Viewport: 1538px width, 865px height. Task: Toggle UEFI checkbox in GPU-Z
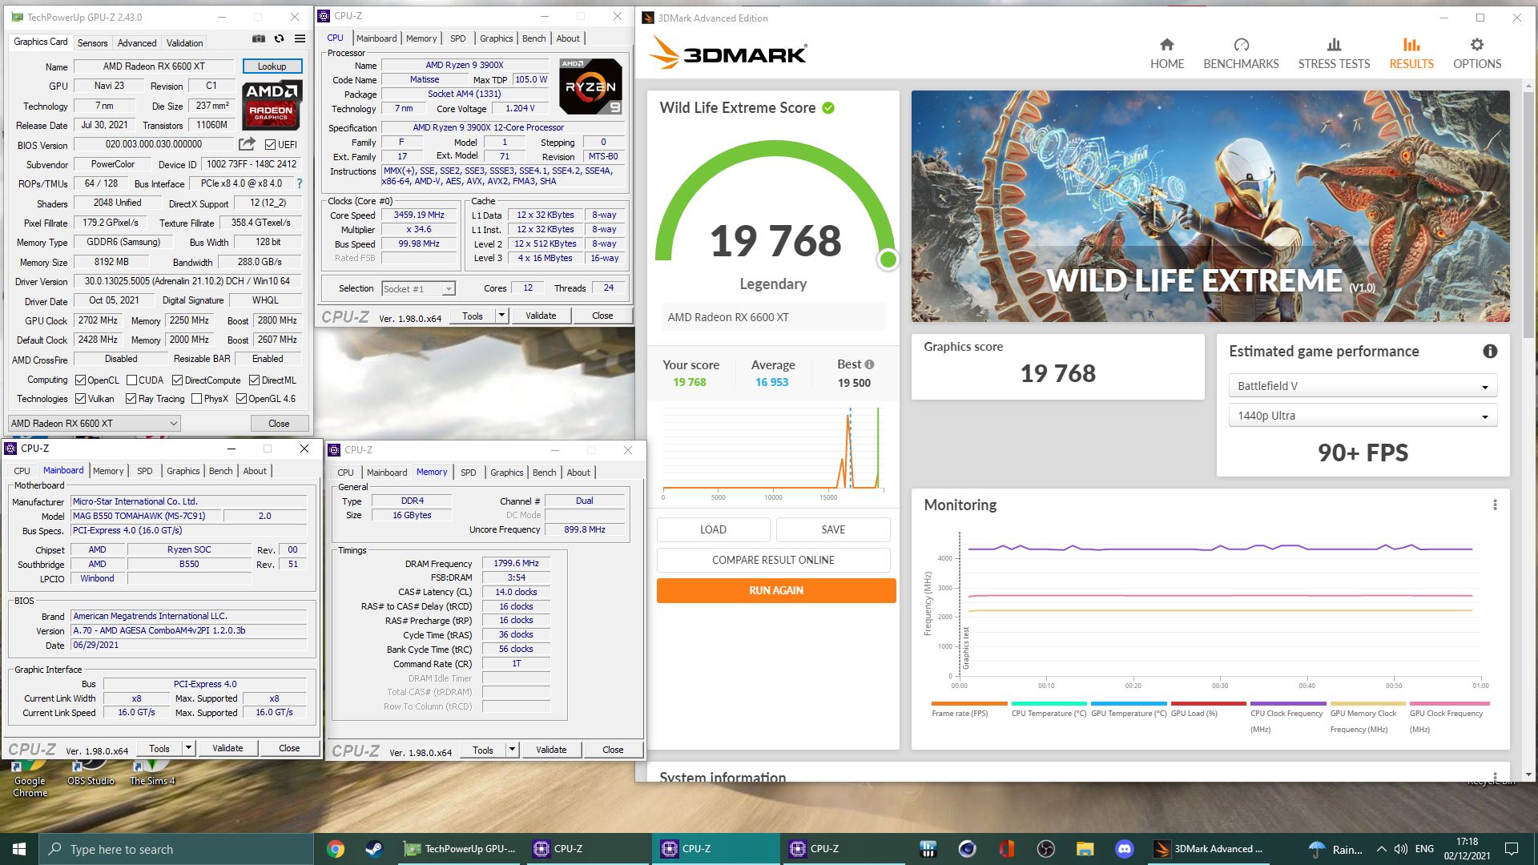click(270, 145)
